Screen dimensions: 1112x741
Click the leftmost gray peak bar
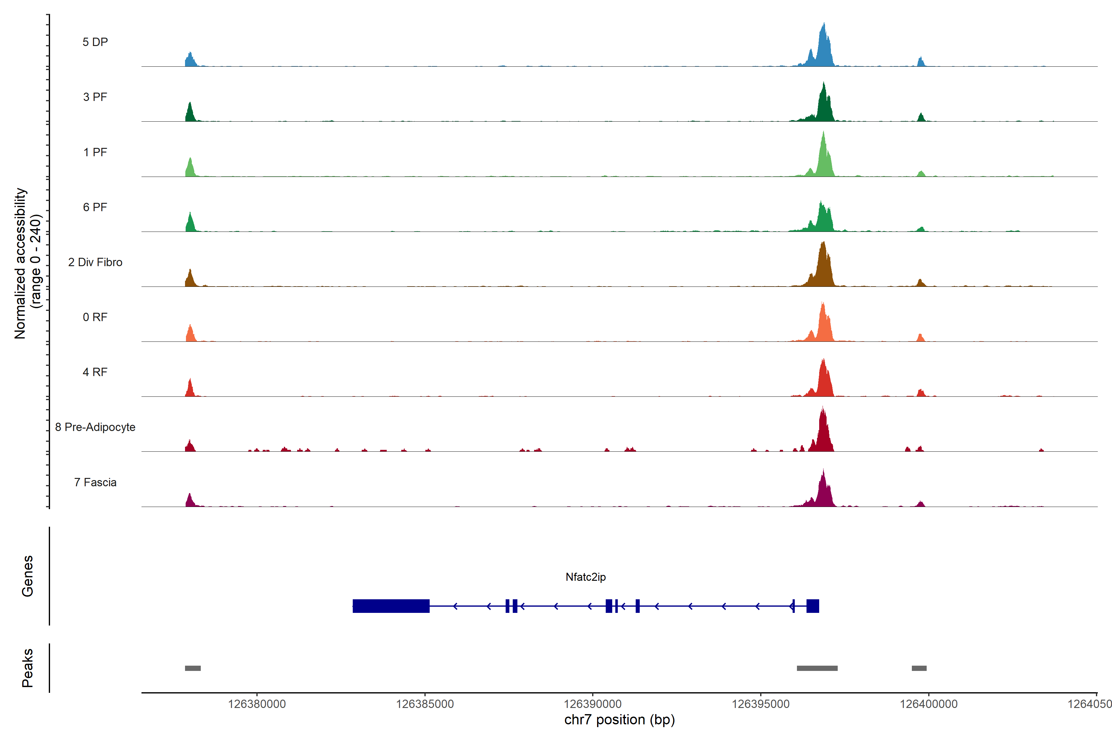pos(192,668)
